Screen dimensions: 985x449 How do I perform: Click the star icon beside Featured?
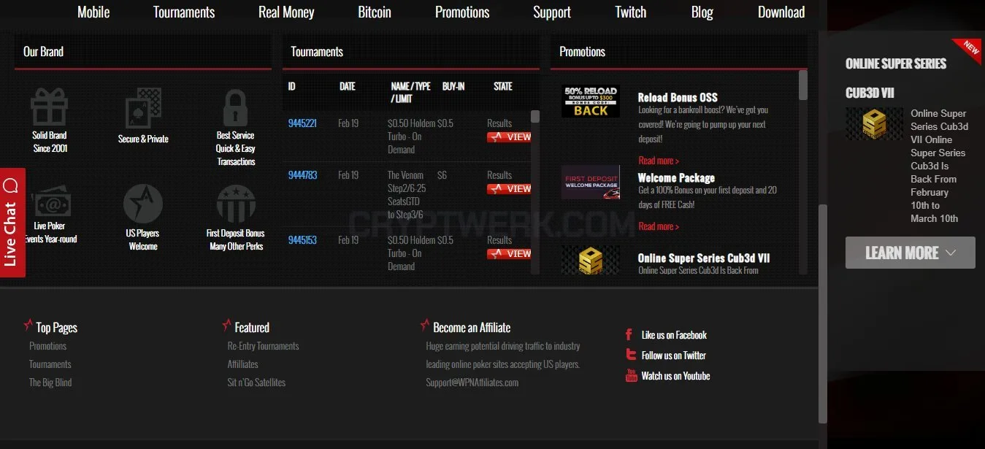[x=227, y=325]
